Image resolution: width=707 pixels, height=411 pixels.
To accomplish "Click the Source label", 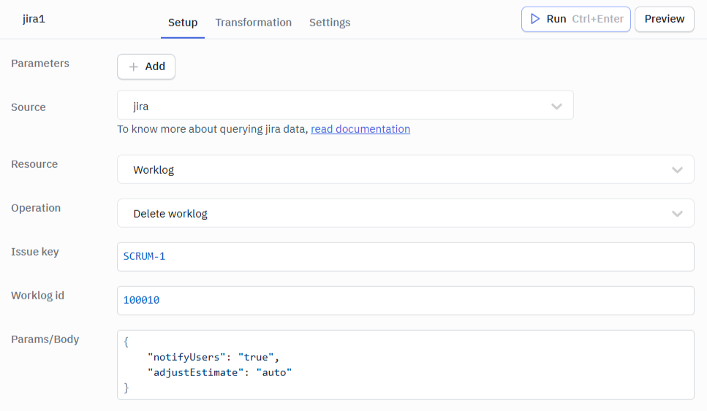I will (x=29, y=107).
